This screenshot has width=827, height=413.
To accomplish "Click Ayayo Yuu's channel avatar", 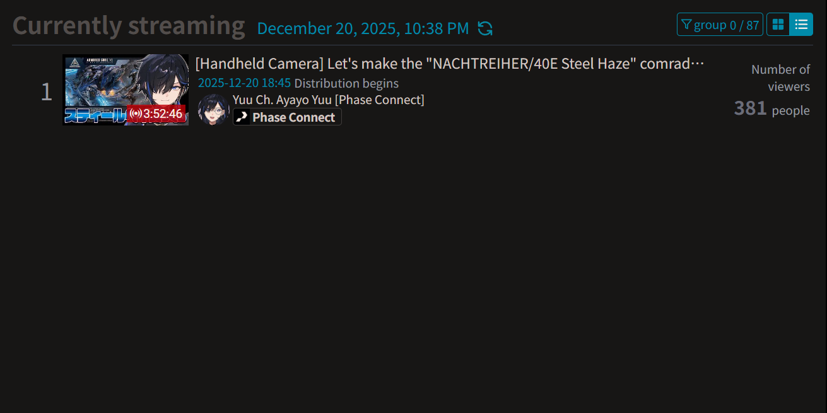I will pyautogui.click(x=213, y=110).
